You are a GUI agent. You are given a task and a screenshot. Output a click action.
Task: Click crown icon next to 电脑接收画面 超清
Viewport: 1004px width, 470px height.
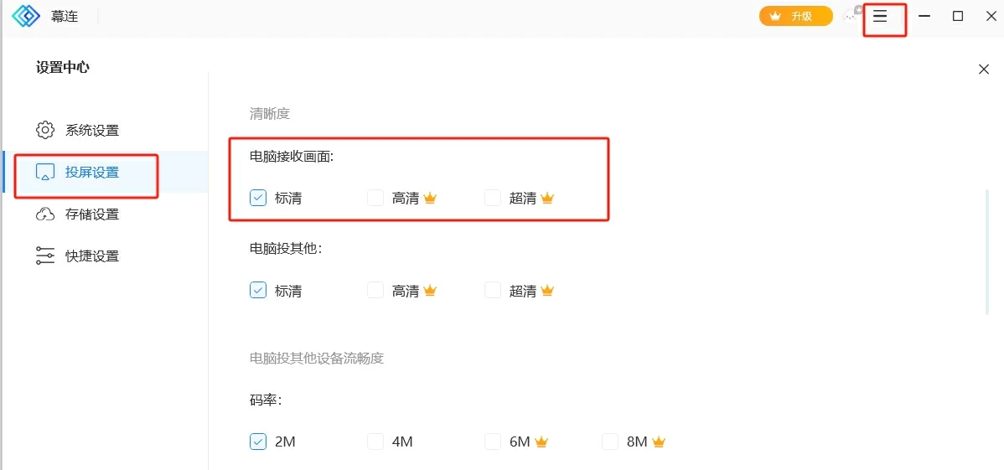[x=546, y=198]
